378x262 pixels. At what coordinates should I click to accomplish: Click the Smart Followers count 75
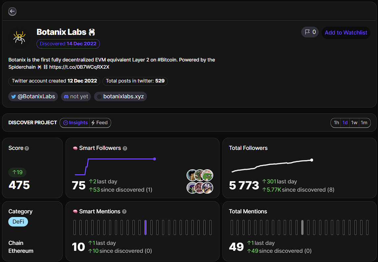point(78,185)
